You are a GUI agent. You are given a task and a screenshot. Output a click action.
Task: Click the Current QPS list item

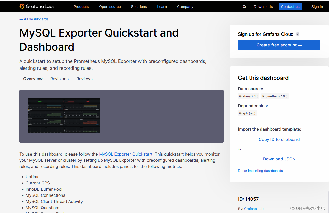click(38, 183)
